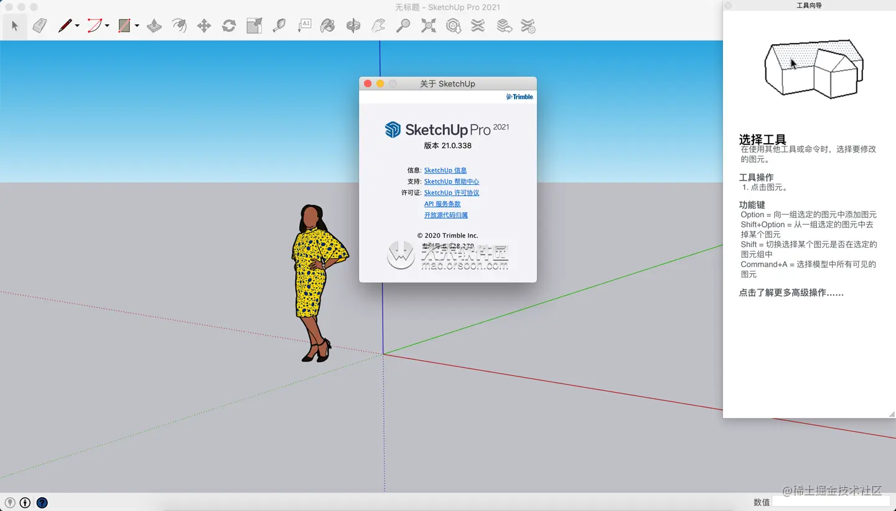Choose the Text label tool

click(x=304, y=26)
